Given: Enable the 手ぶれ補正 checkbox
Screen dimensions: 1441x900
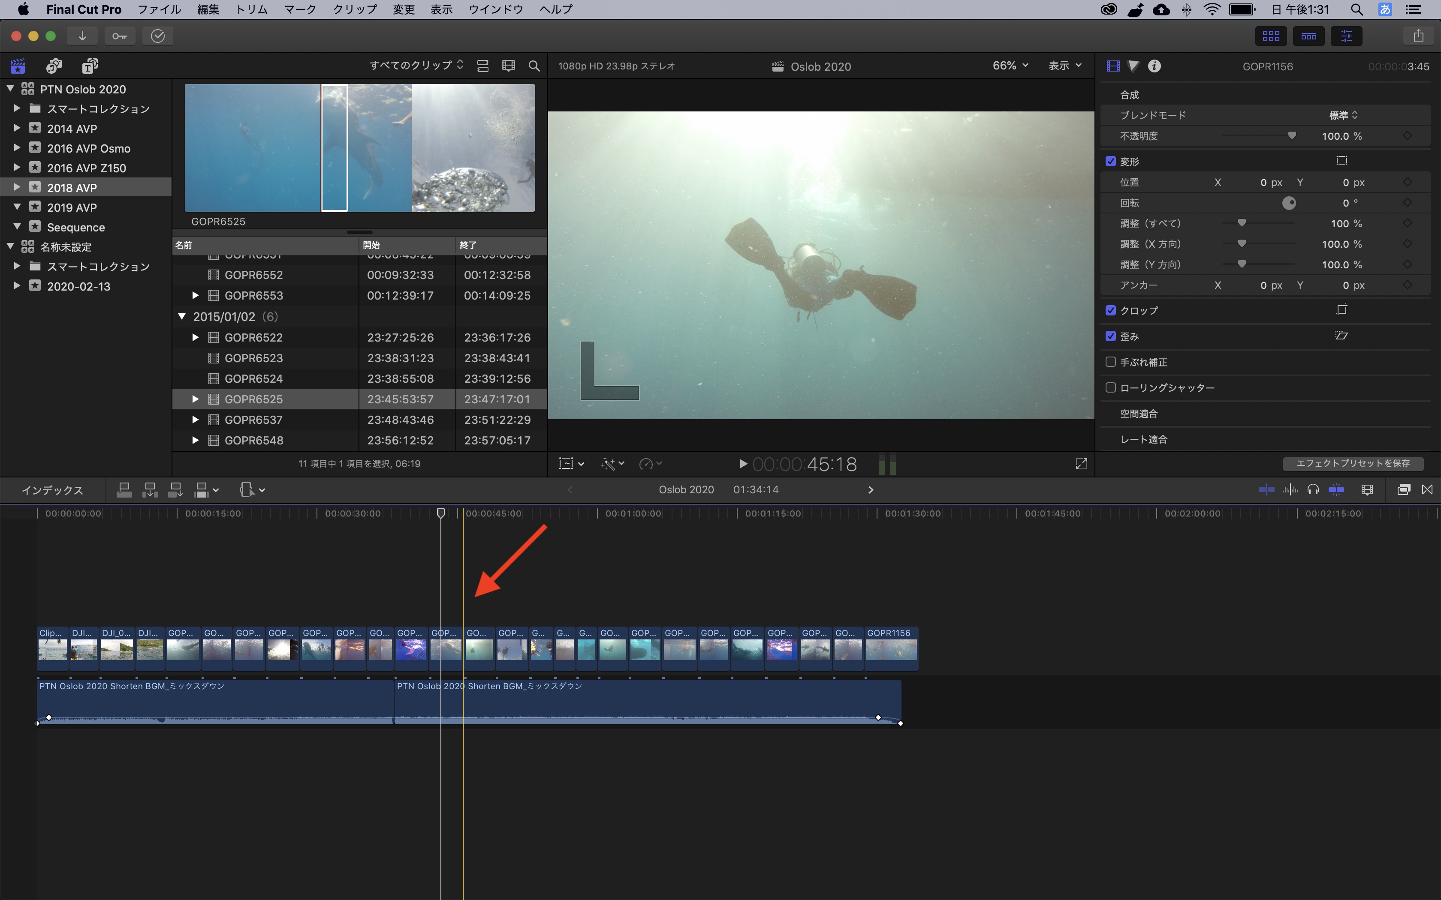Looking at the screenshot, I should 1110,362.
